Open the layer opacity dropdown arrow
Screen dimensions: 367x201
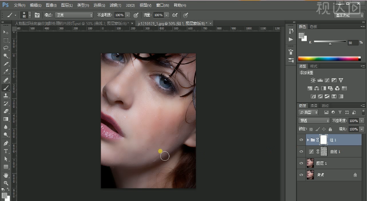click(362, 121)
